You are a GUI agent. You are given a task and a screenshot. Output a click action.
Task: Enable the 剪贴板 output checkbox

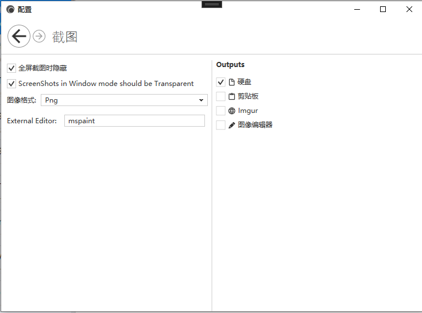pos(220,96)
